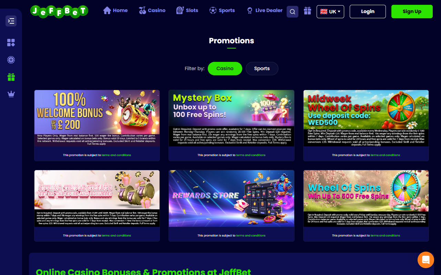441x275 pixels.
Task: Open the Spring Triple Treats banner
Action: pos(97,198)
